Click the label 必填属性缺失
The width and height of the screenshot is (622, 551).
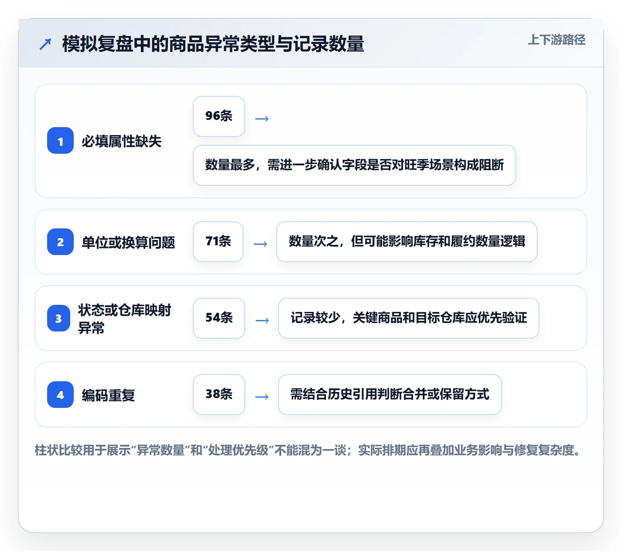(121, 141)
